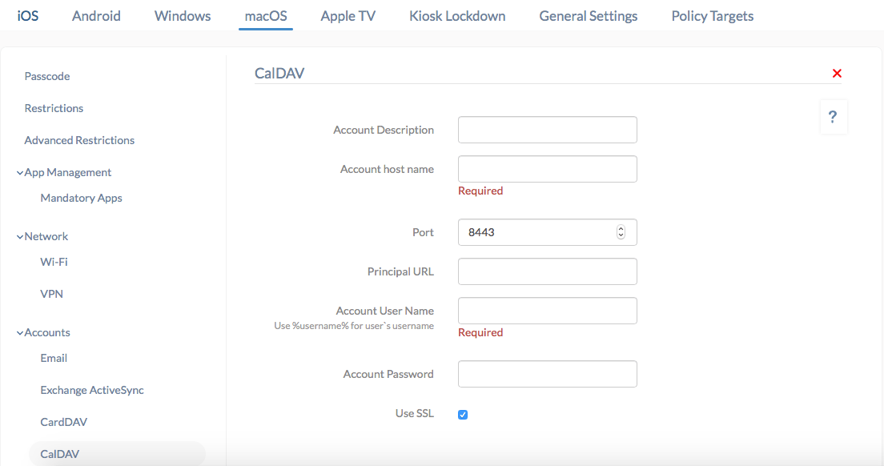Go to Policy Targets

[711, 15]
